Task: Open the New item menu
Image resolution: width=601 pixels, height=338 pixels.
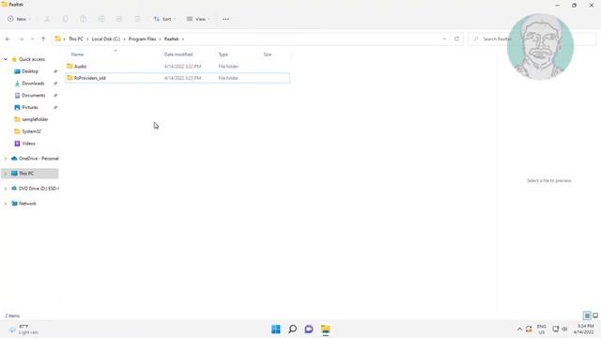Action: pos(19,19)
